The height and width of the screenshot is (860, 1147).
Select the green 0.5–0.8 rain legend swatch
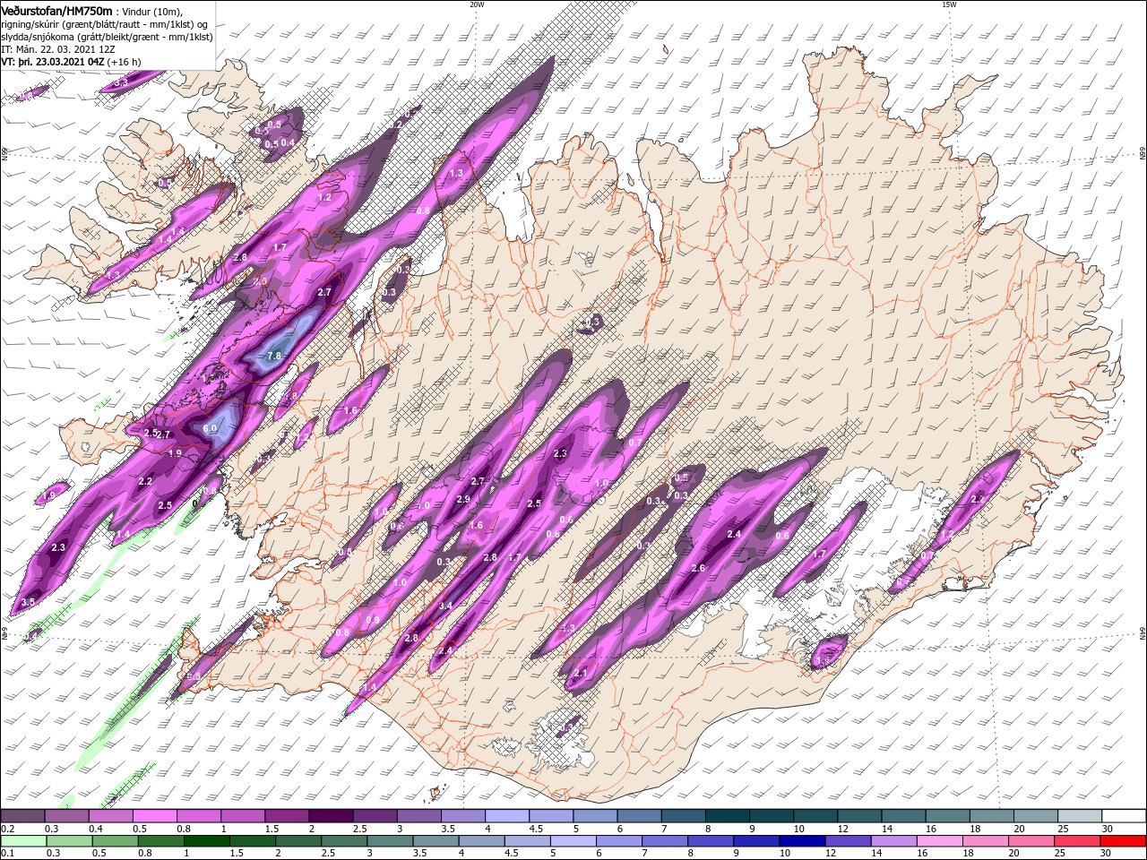tap(115, 841)
